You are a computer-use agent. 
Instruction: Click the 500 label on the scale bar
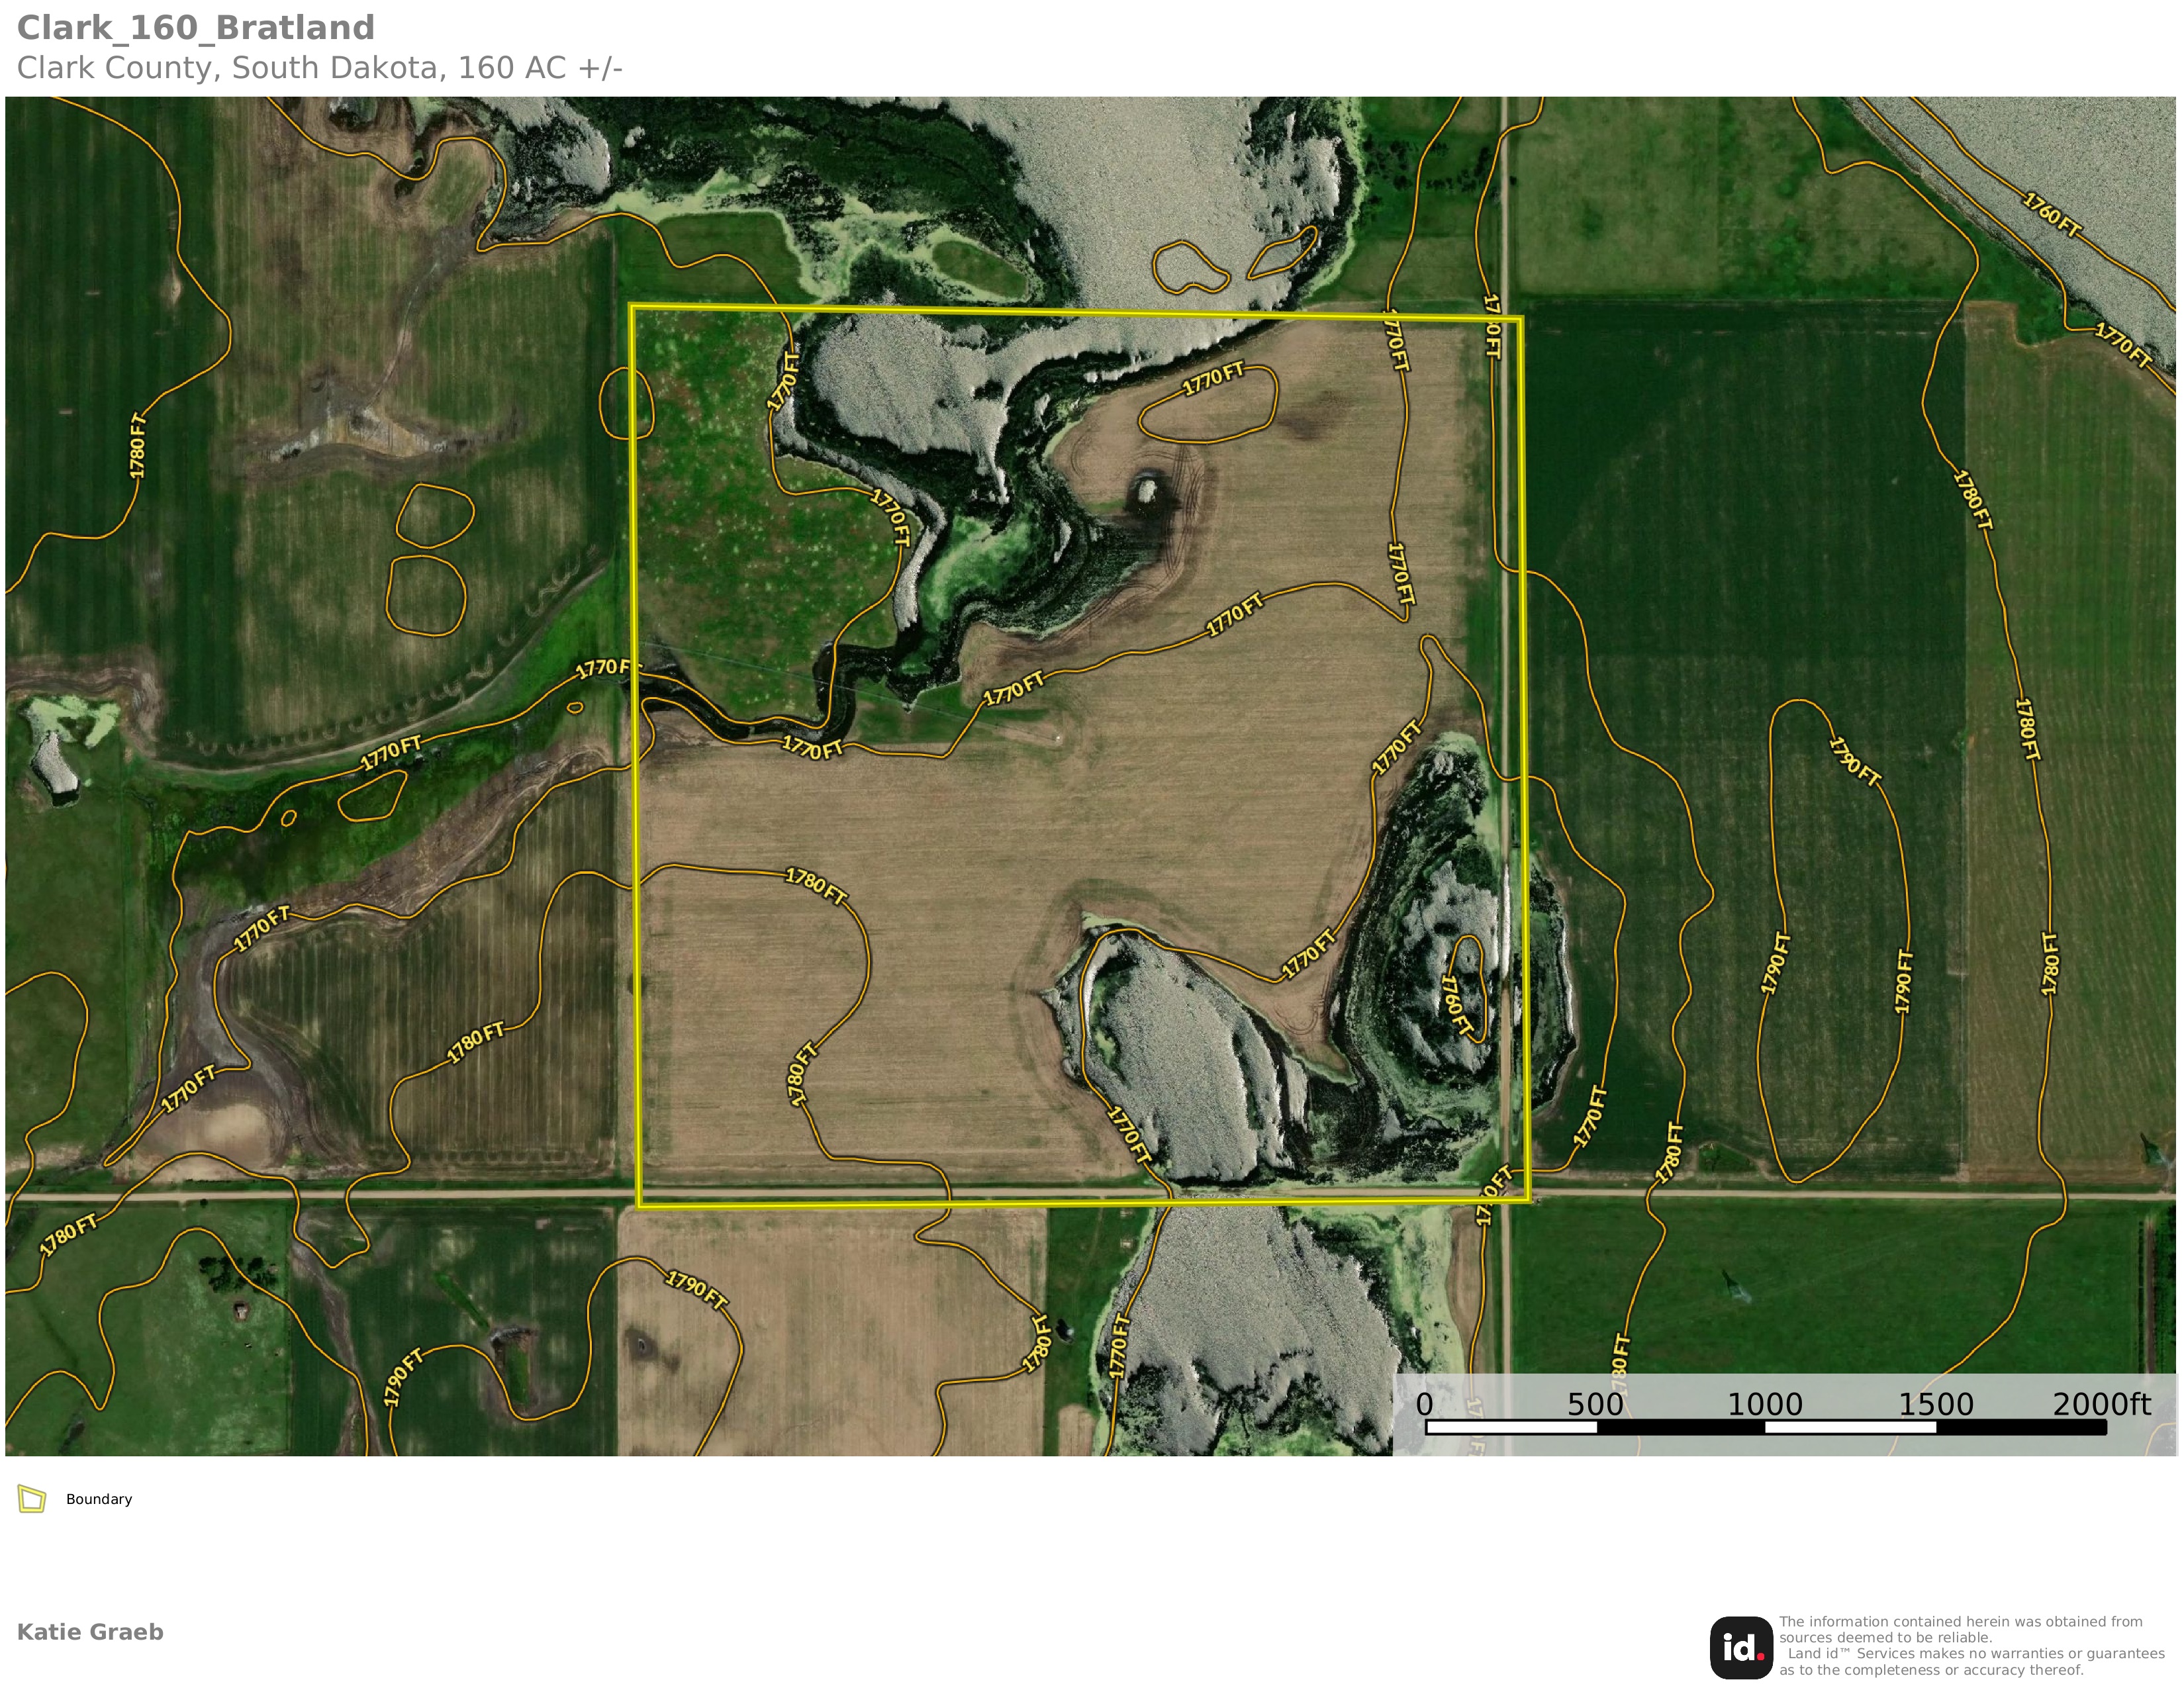click(x=1595, y=1405)
